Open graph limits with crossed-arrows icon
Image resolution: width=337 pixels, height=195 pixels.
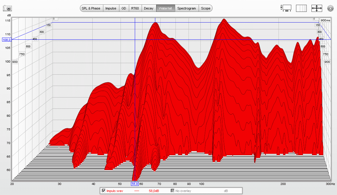(x=317, y=8)
